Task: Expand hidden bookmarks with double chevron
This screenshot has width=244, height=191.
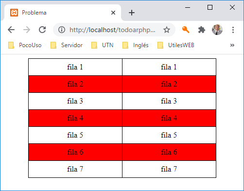Action: [x=232, y=45]
